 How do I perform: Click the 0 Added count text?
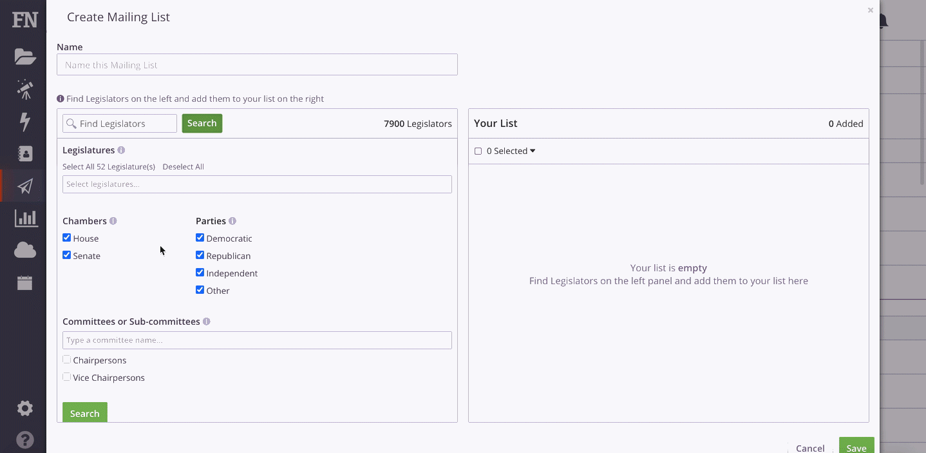(846, 124)
